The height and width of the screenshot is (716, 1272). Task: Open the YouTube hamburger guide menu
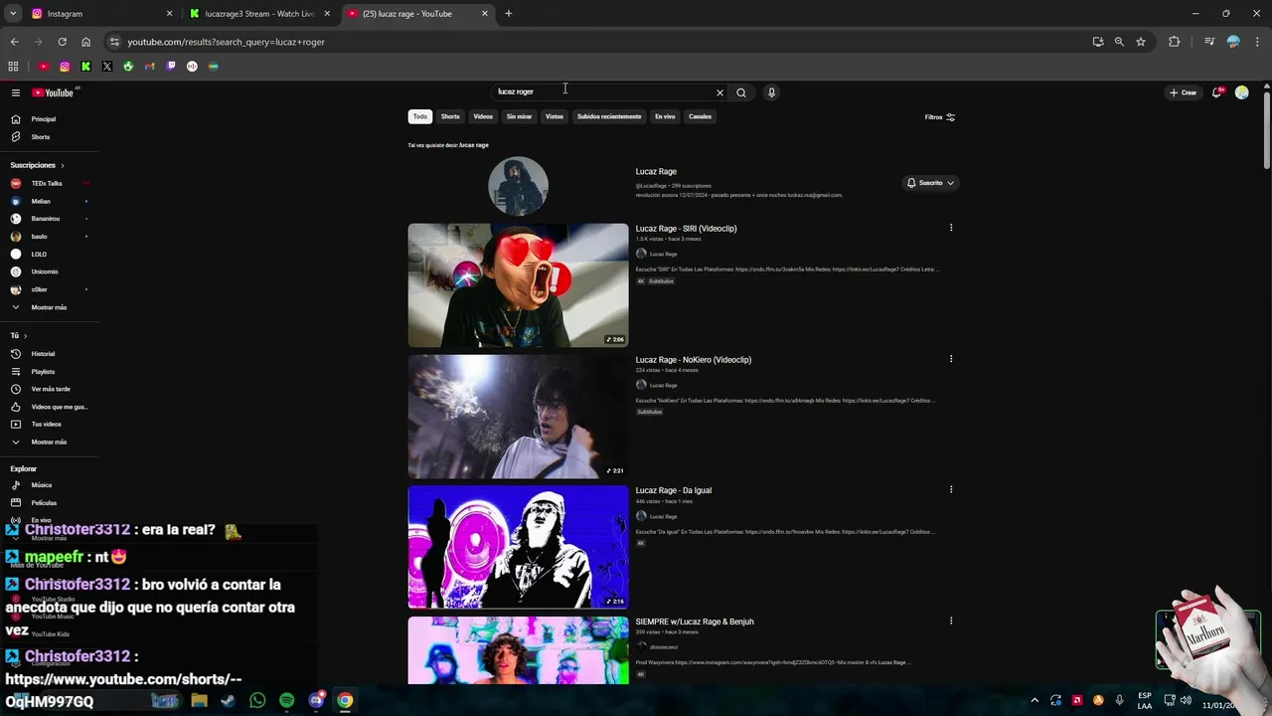(16, 92)
